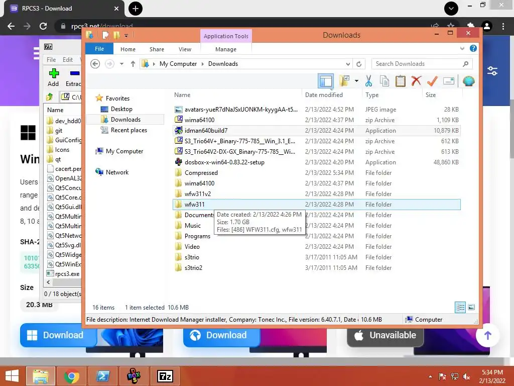
Task: Click the left scroll arrow in 7-Zip list
Action: tap(49, 282)
